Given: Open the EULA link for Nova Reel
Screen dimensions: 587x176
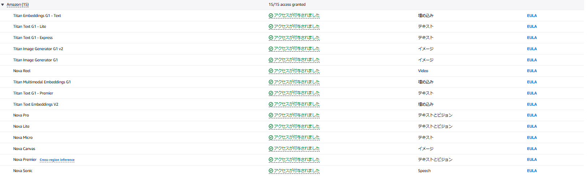Looking at the screenshot, I should click(532, 71).
